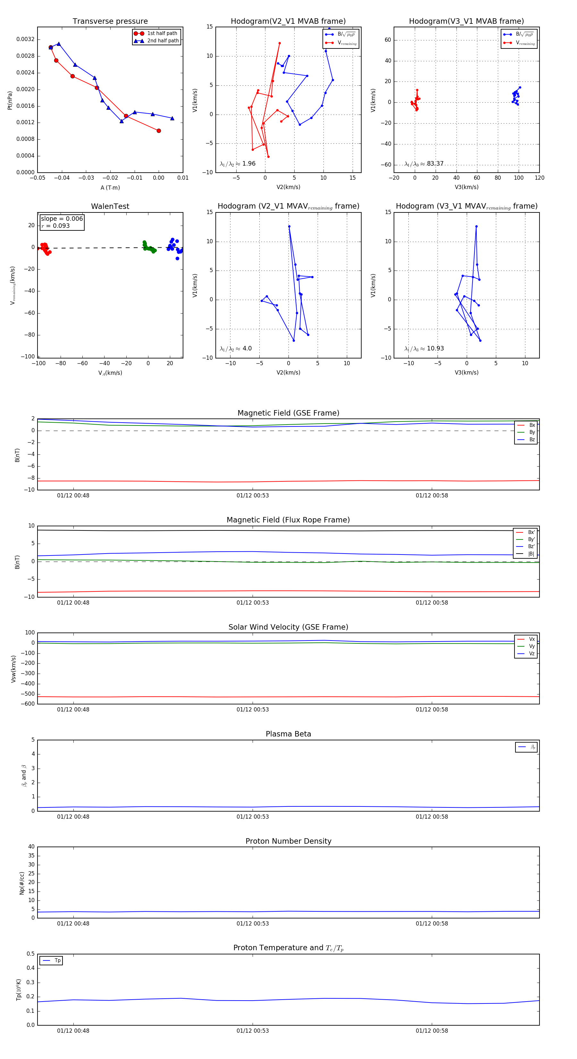Click "01/12 00:53" tick under GSE magnetic field plot
The width and height of the screenshot is (577, 1059).
(x=253, y=495)
